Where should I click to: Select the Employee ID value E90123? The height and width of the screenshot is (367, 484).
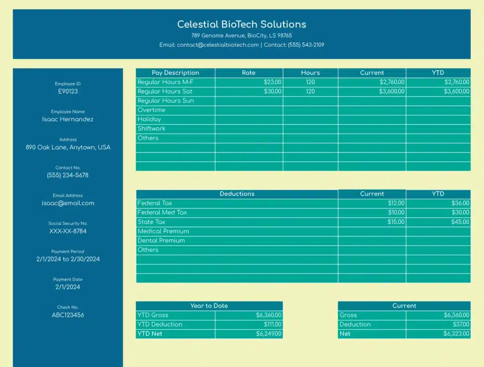tap(68, 92)
